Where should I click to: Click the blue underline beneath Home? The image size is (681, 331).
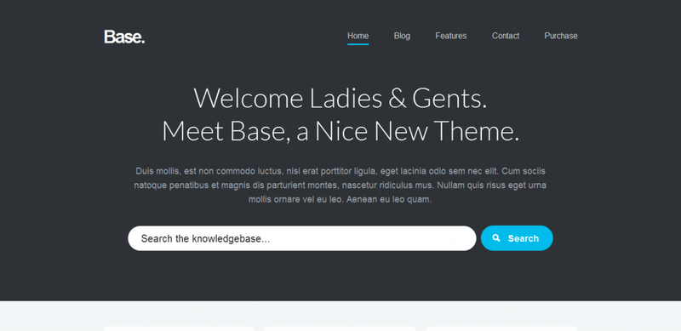coord(358,44)
